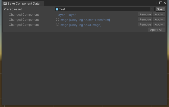This screenshot has width=169, height=107.
Task: Remove the Image RectTransform changed component
Action: [x=145, y=19]
